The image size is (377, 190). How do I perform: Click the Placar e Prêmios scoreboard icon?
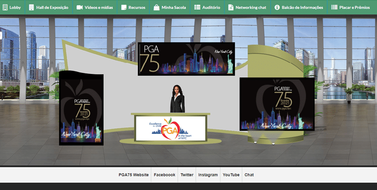334,7
